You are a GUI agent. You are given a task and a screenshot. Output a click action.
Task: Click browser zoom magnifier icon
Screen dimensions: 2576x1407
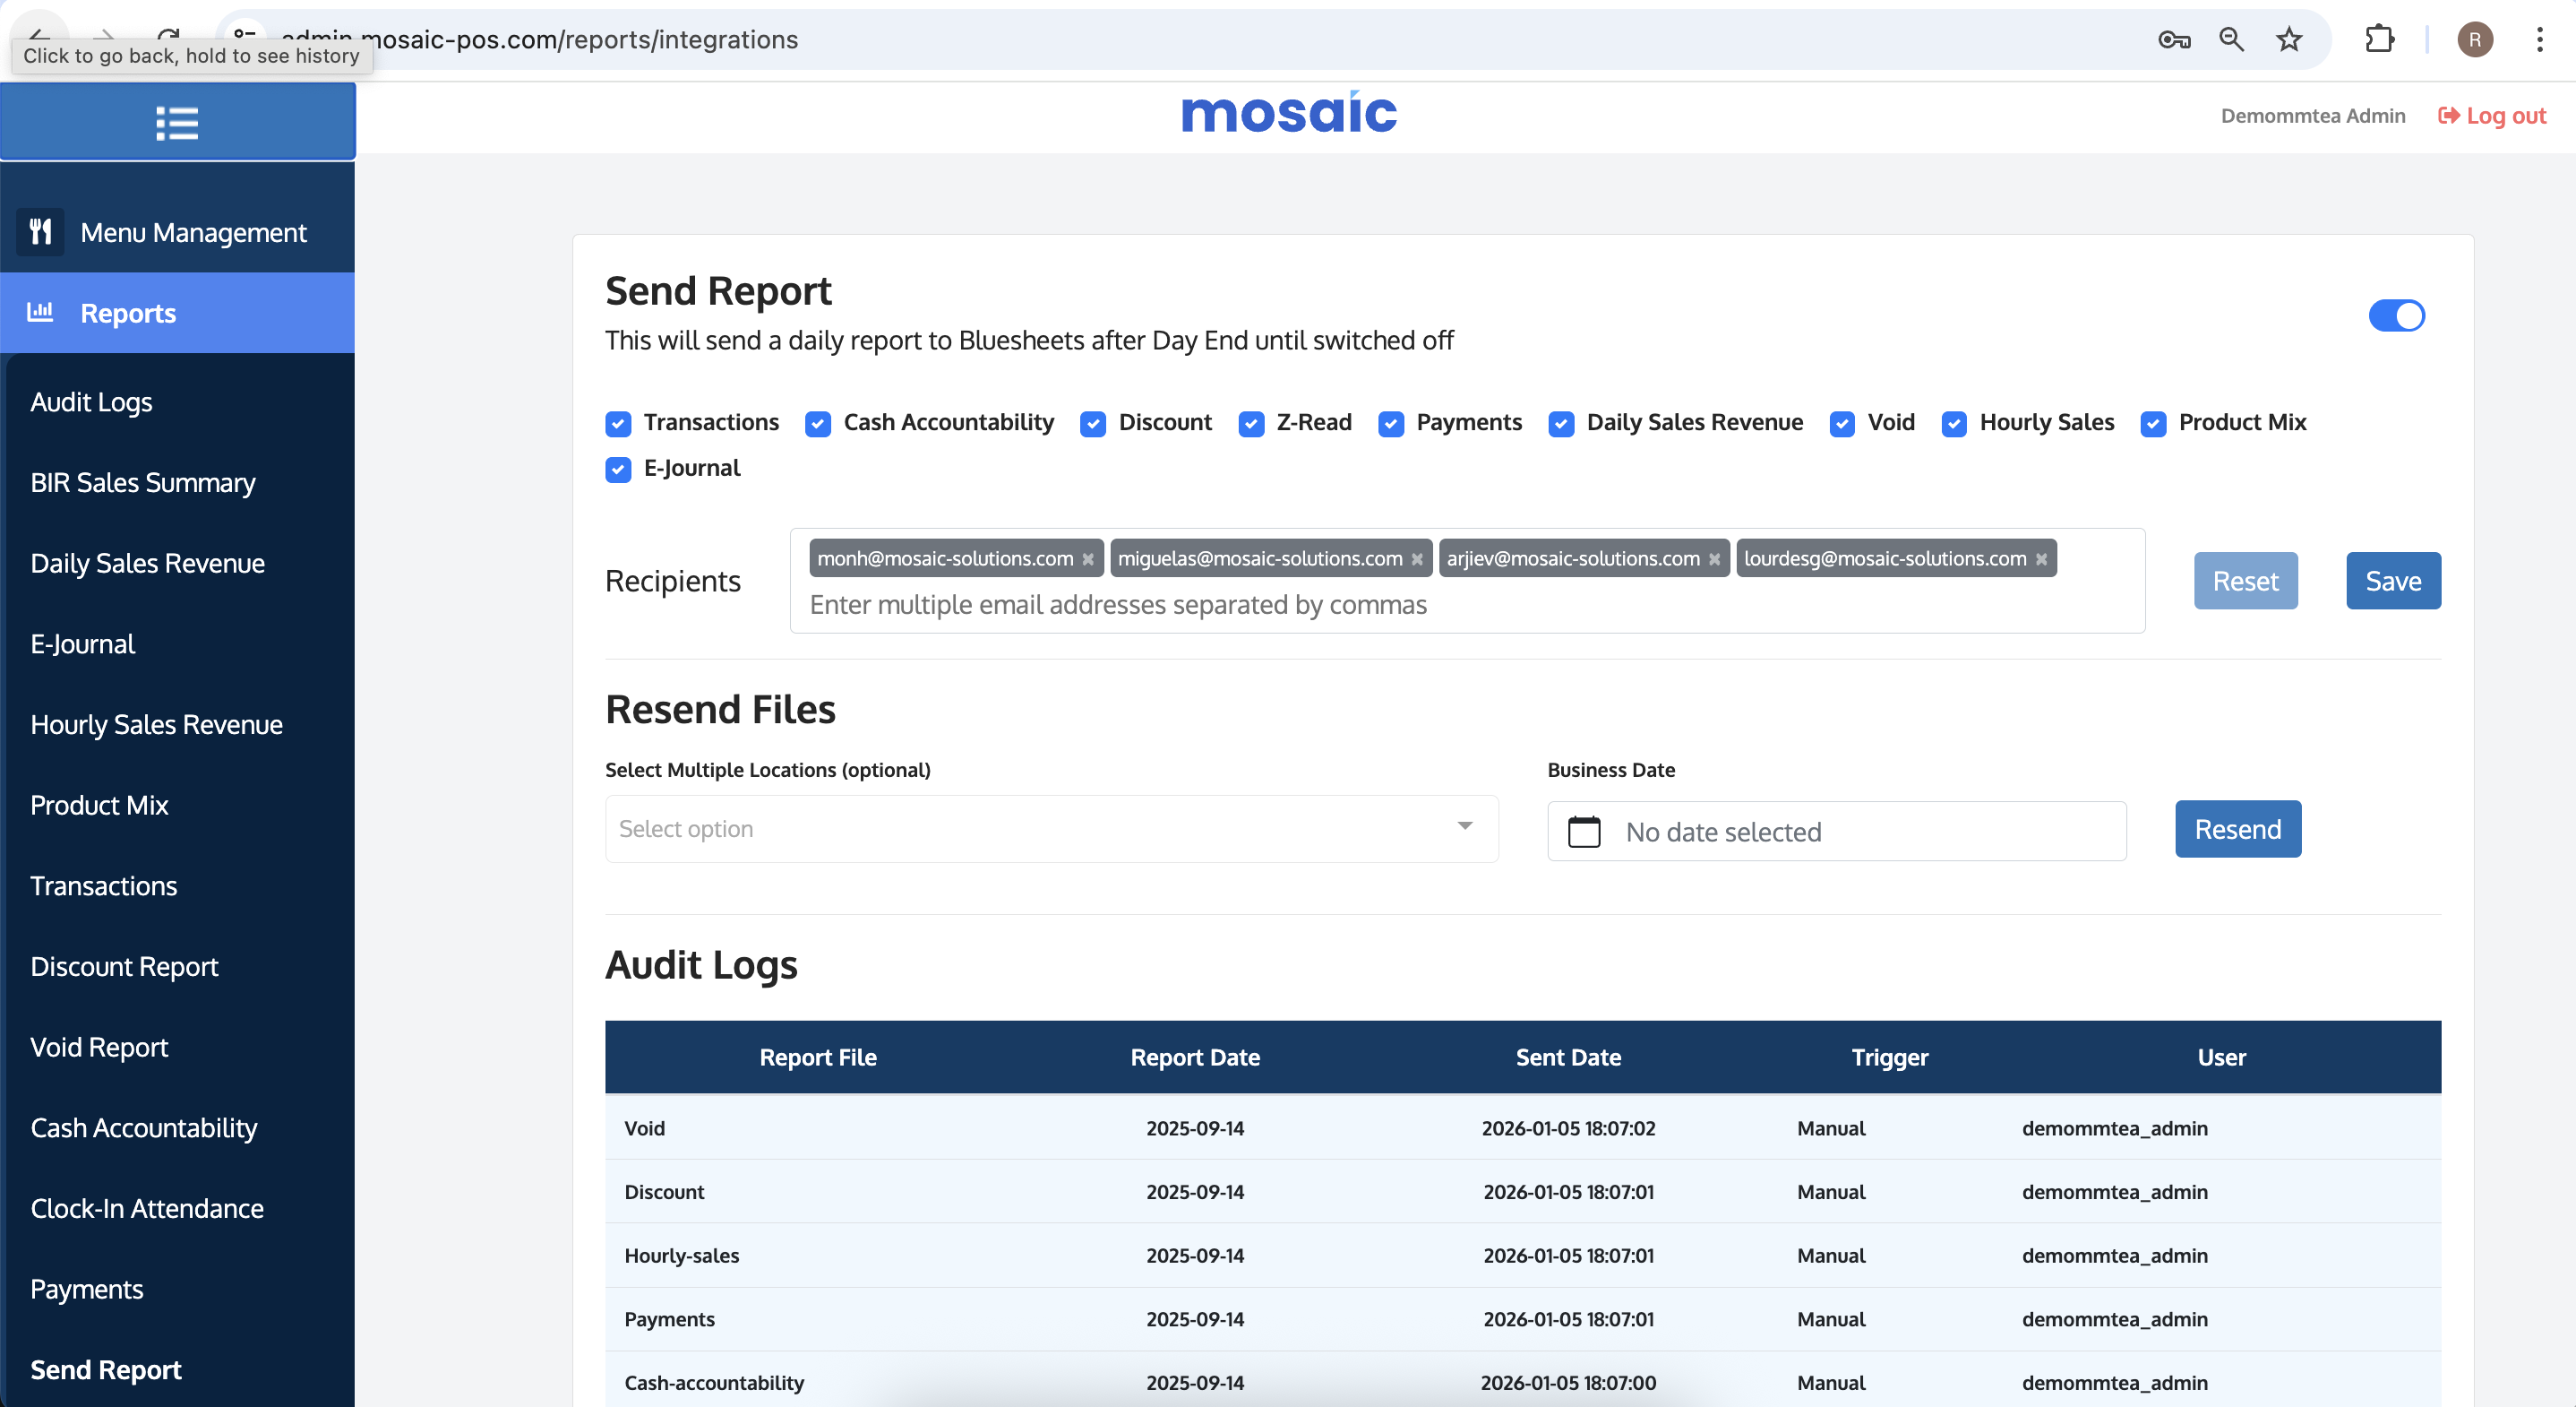pos(2231,40)
